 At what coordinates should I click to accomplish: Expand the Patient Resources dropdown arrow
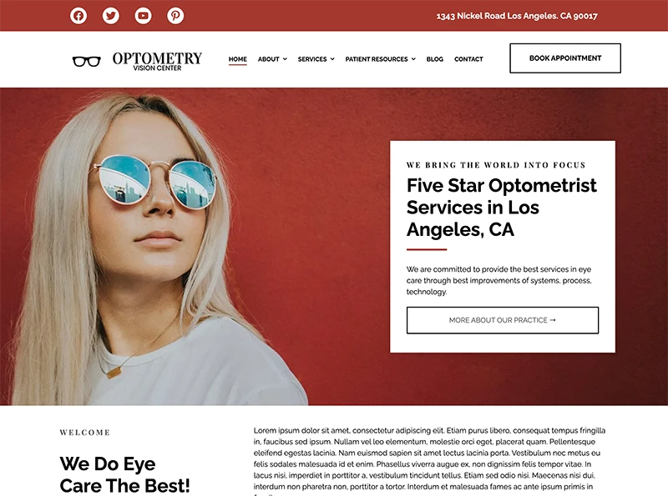(x=413, y=59)
